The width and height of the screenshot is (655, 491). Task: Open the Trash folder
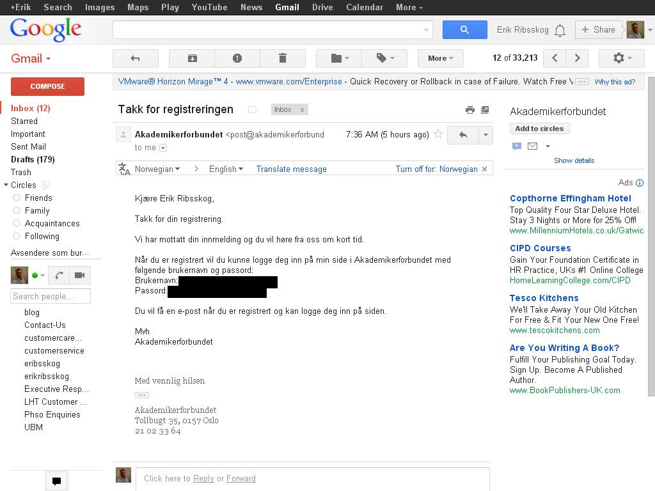click(x=21, y=173)
